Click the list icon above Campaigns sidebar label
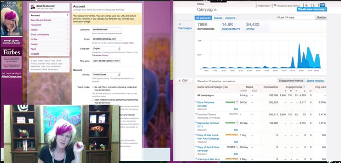 pyautogui.click(x=180, y=24)
